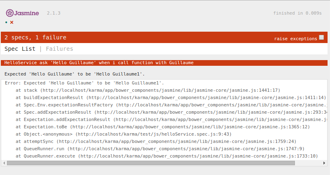Switch to the Failures view
The width and height of the screenshot is (330, 175).
(x=59, y=49)
